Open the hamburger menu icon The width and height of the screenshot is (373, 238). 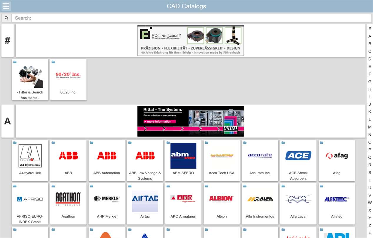pos(6,6)
